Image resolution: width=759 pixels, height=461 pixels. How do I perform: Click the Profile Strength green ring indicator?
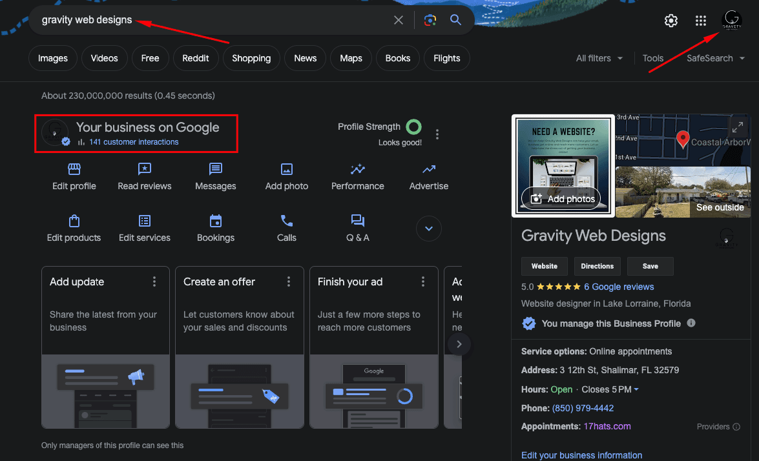tap(413, 127)
